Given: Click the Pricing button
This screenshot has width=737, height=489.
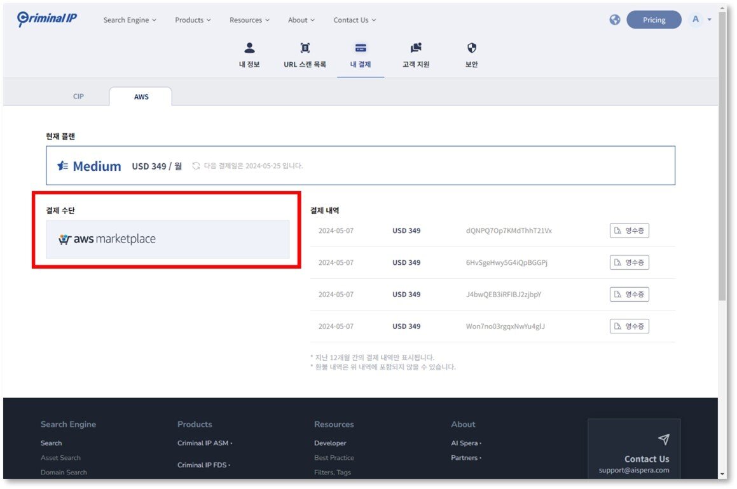Looking at the screenshot, I should (x=654, y=20).
